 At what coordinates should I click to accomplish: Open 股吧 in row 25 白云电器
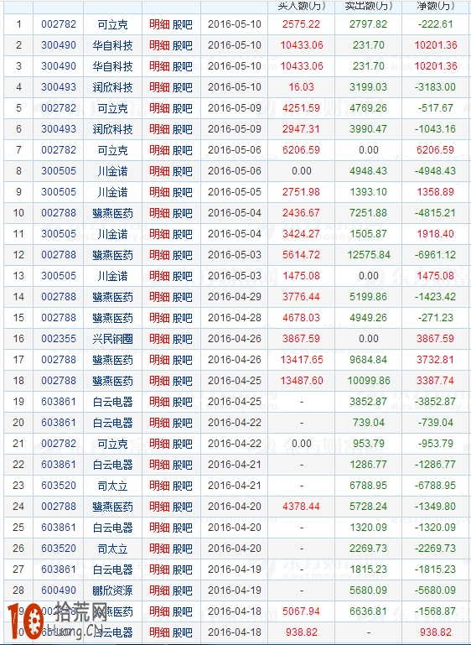coord(182,528)
